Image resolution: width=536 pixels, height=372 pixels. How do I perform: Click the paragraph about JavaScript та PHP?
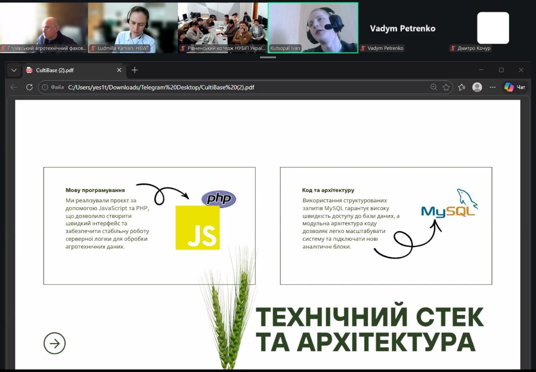tap(108, 224)
